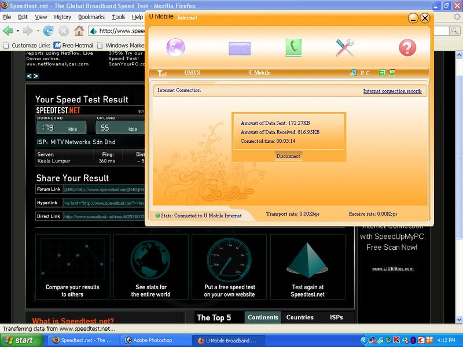Click the orange U Mobile tray icon
Screen dimensions: 463x347
[x=429, y=340]
